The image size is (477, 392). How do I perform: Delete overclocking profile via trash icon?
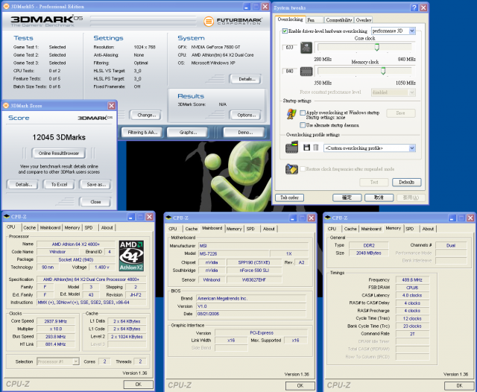[316, 148]
